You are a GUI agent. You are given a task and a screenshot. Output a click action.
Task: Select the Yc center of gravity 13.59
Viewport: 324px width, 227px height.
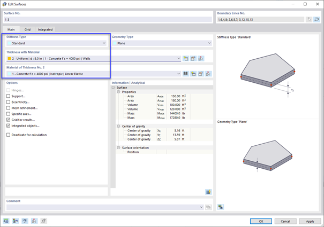(x=176, y=135)
